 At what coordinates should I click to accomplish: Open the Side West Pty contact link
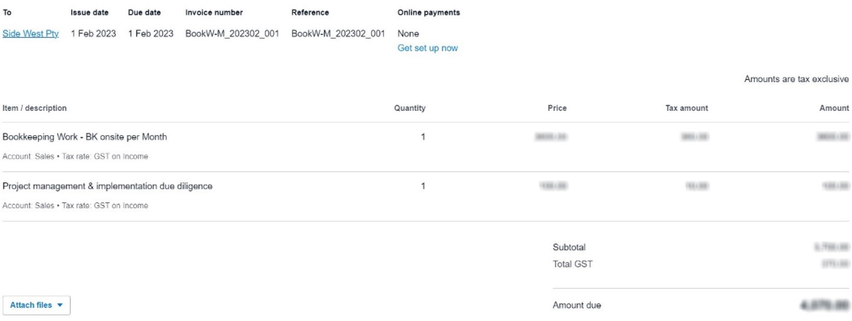(x=31, y=34)
